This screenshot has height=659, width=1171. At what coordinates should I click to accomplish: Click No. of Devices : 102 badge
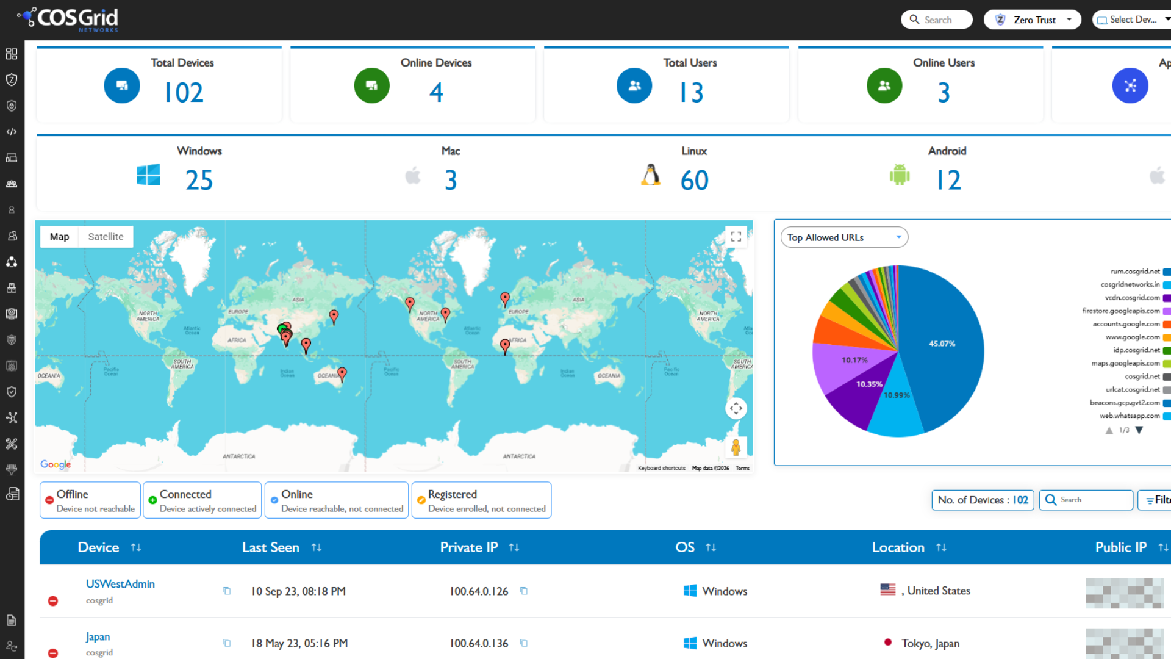tap(983, 500)
